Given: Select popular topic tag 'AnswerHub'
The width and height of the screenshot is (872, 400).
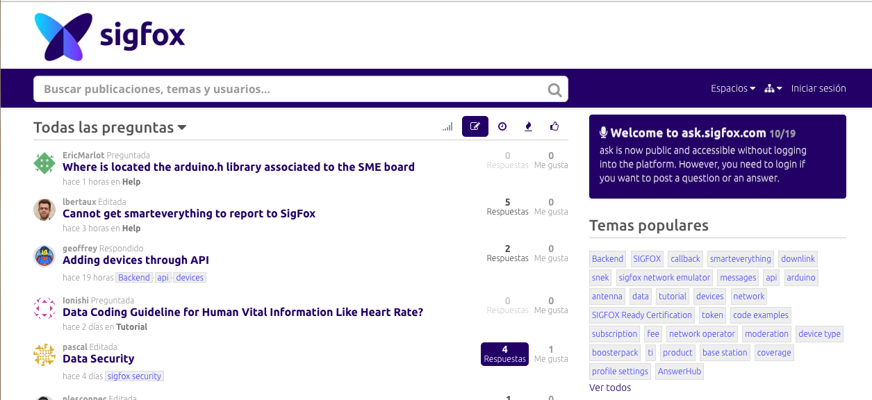Looking at the screenshot, I should pos(680,372).
